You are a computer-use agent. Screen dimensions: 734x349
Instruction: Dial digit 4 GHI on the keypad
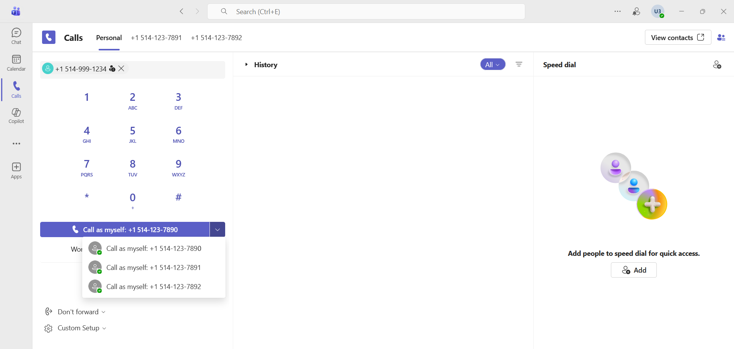coord(87,134)
